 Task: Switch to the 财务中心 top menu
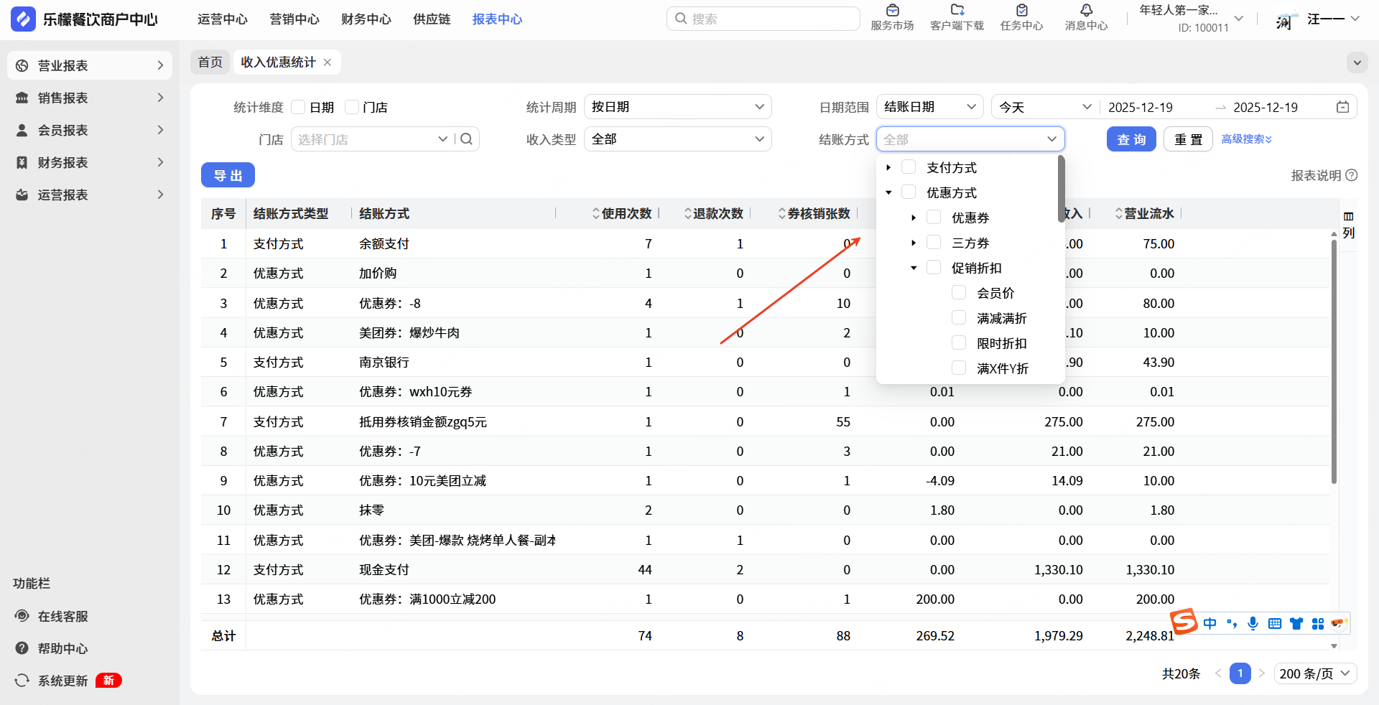coord(366,19)
